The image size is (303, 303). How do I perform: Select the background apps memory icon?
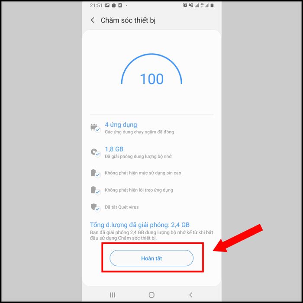point(96,128)
